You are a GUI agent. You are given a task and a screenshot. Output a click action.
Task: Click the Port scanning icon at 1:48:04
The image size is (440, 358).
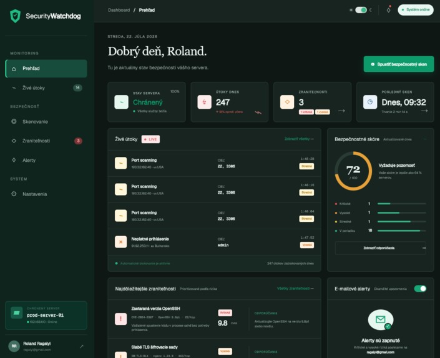tap(120, 216)
